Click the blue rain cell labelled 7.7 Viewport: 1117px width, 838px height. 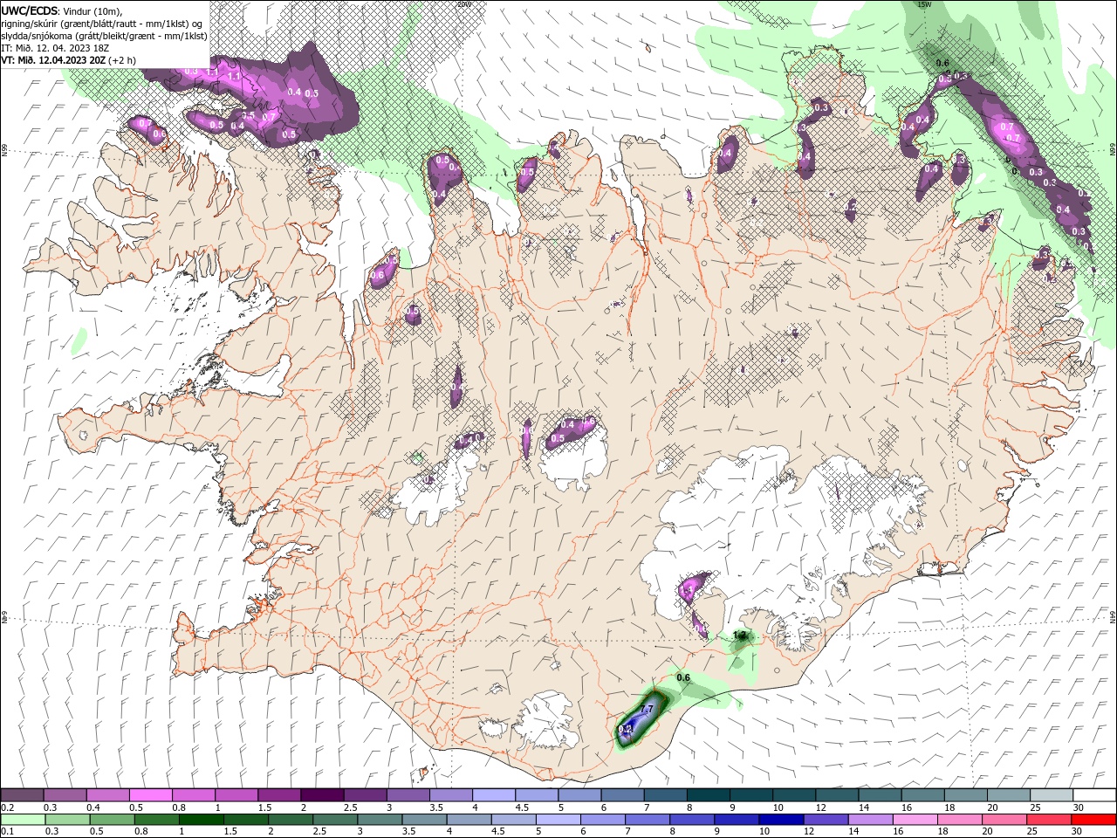pos(640,721)
